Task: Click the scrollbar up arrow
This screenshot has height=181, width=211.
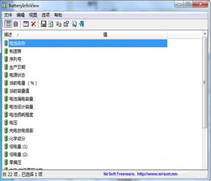Action: pos(205,34)
